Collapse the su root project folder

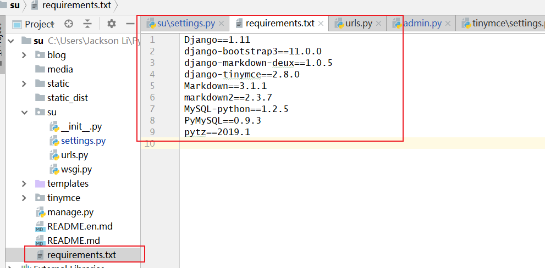(11, 41)
